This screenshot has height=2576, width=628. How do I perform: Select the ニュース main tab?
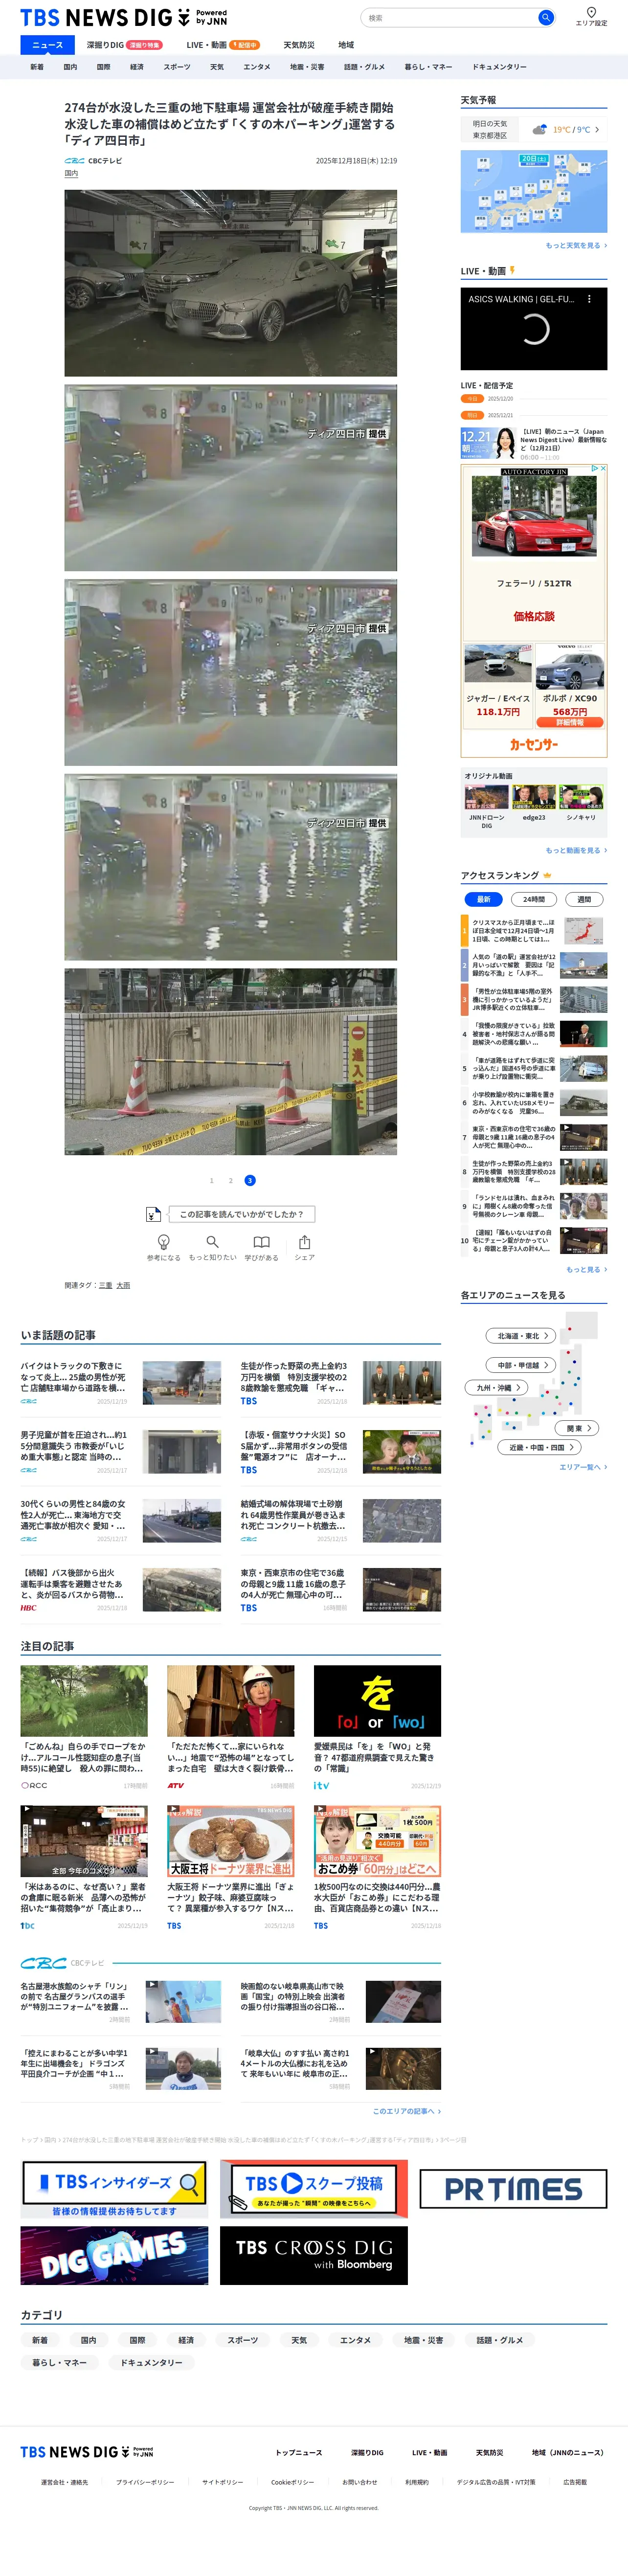(x=47, y=45)
